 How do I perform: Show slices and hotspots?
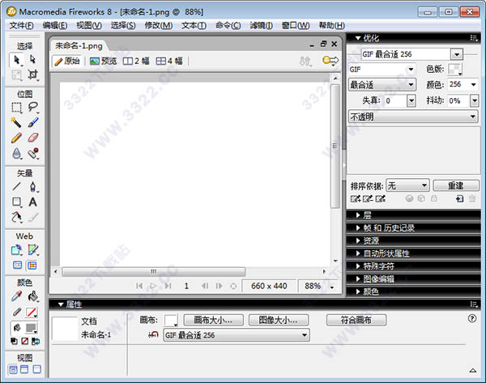[32, 266]
